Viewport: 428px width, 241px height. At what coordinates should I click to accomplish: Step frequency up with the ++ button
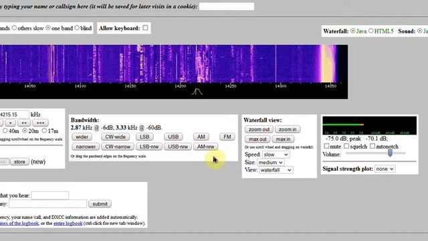(24, 123)
